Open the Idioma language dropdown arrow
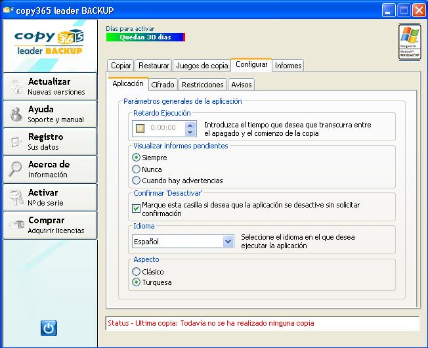Screen dimensions: 428x348 click(x=228, y=242)
